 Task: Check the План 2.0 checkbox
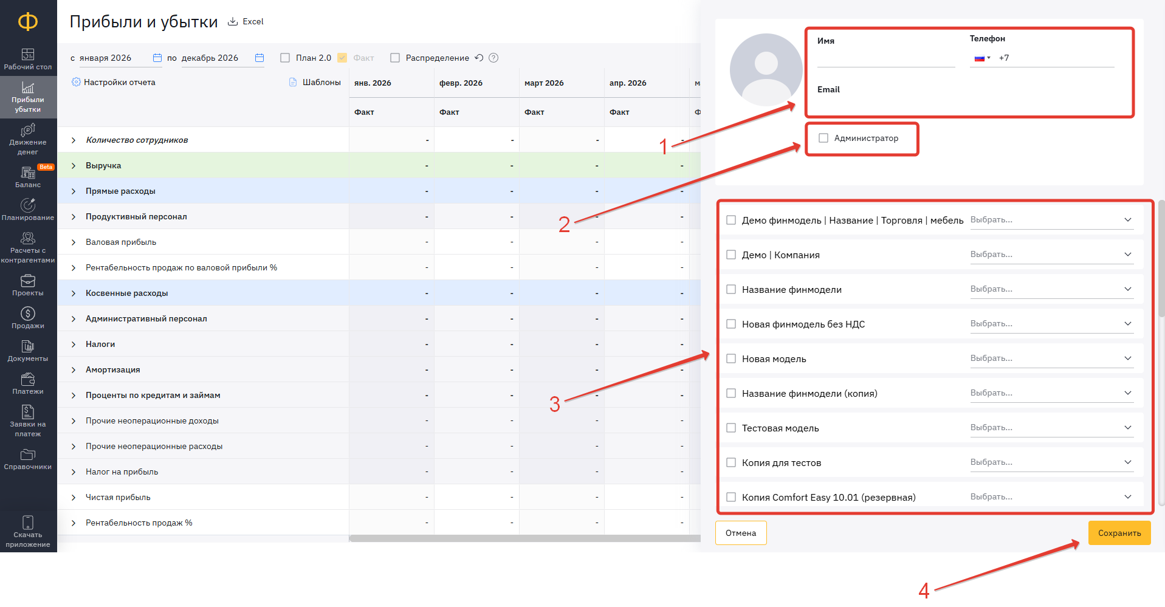tap(285, 58)
